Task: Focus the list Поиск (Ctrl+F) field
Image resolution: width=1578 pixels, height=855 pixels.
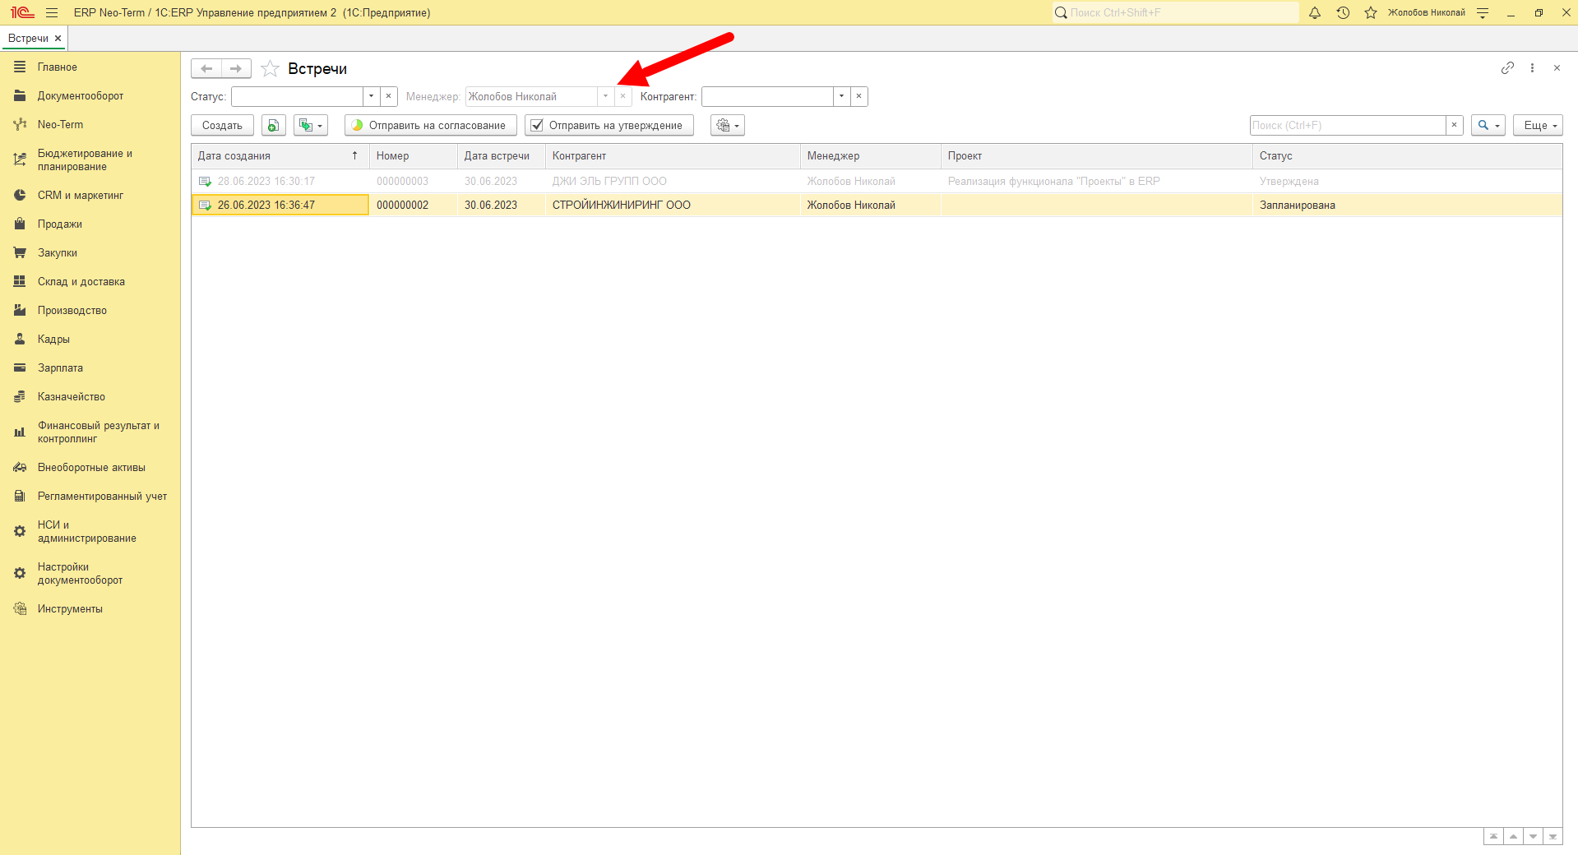Action: click(1348, 125)
